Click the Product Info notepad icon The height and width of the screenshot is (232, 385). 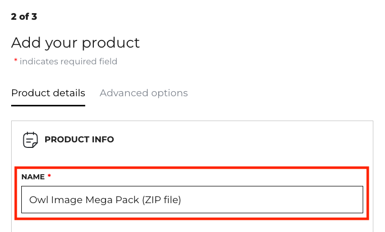coord(30,140)
